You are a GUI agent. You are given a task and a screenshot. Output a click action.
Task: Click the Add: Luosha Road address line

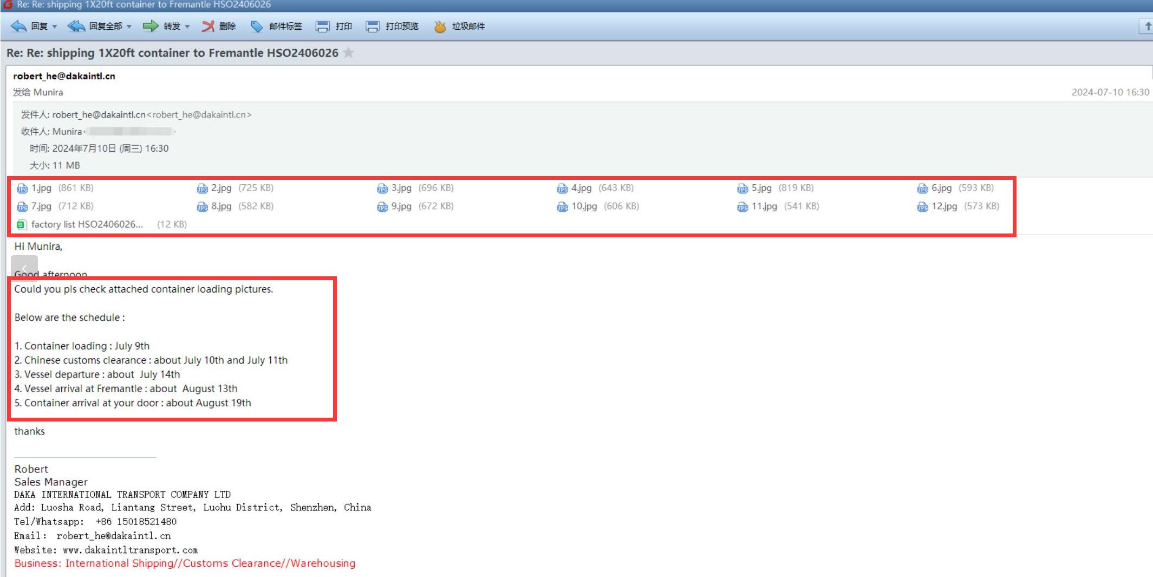(x=193, y=508)
